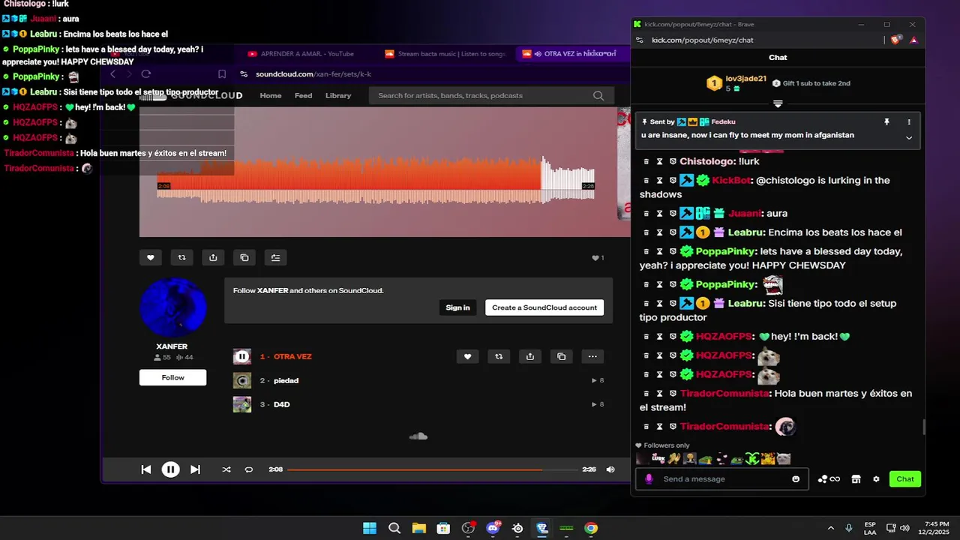
Task: Open Windows Start menu
Action: (x=370, y=528)
